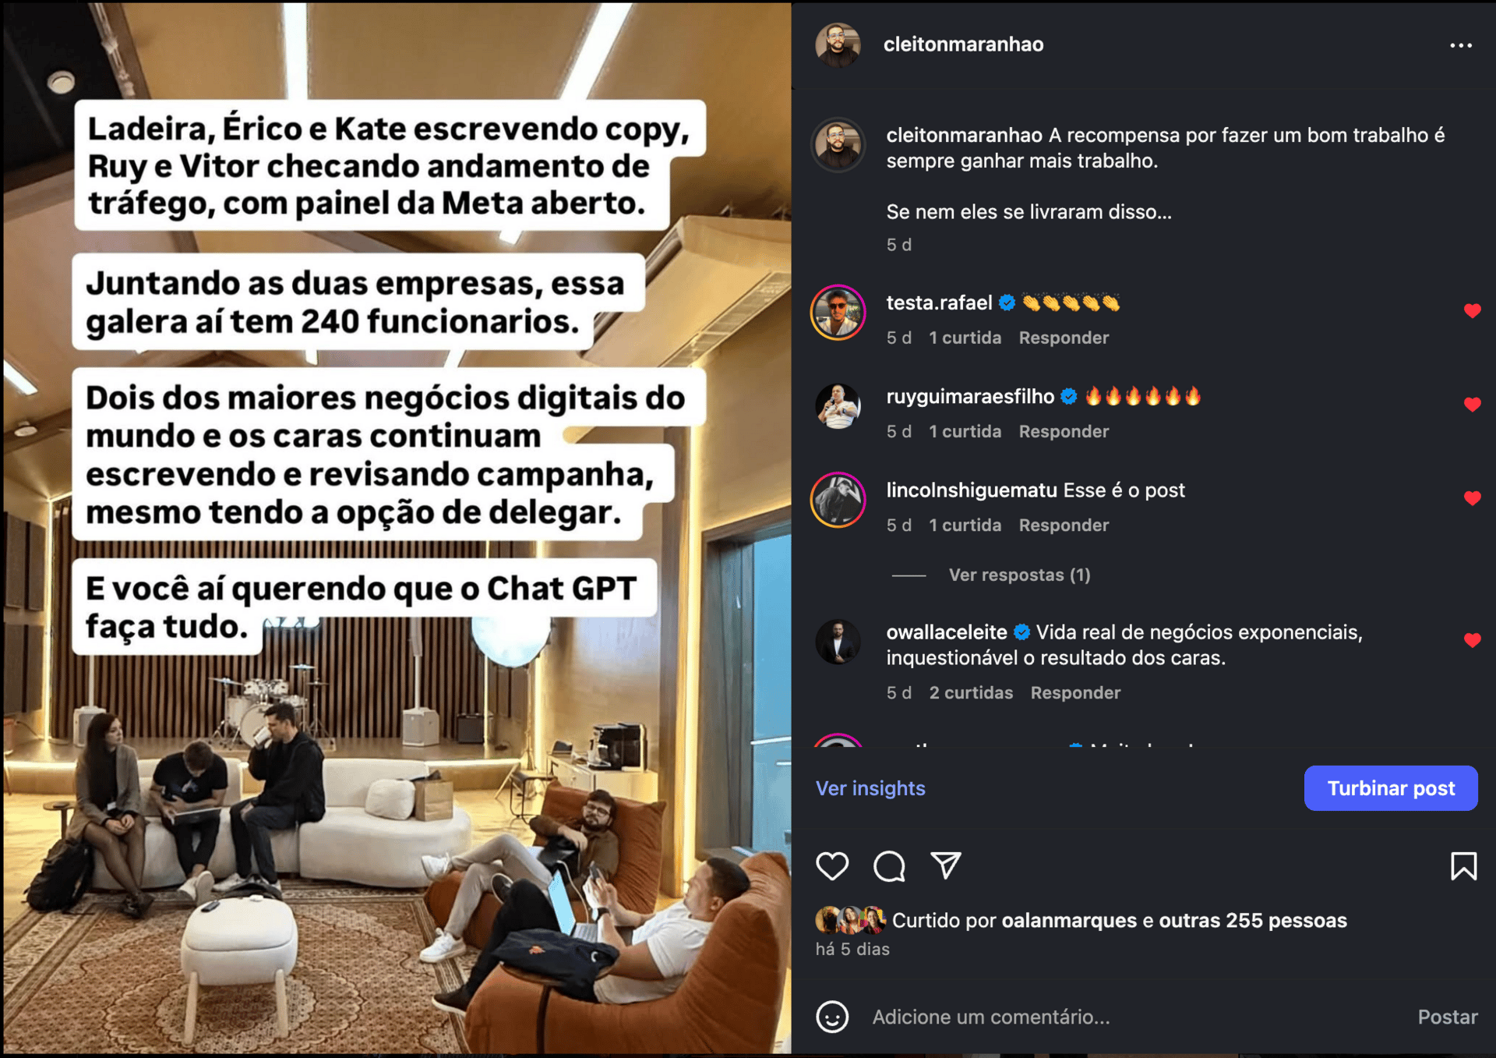Click the Postar comment button
1496x1058 pixels.
pos(1447,1017)
